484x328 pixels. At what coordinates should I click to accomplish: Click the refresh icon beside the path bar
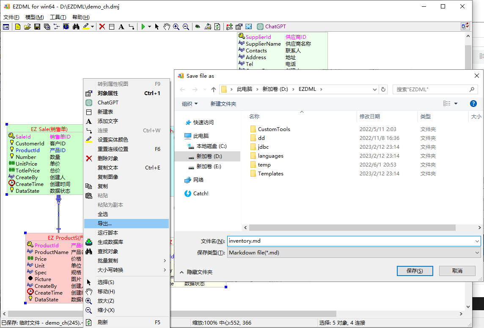tap(383, 90)
